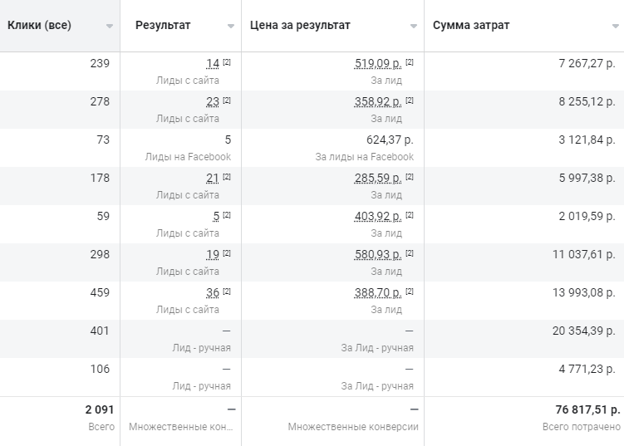The image size is (624, 446).
Task: Open the Результат column dropdown arrow
Action: [x=231, y=27]
